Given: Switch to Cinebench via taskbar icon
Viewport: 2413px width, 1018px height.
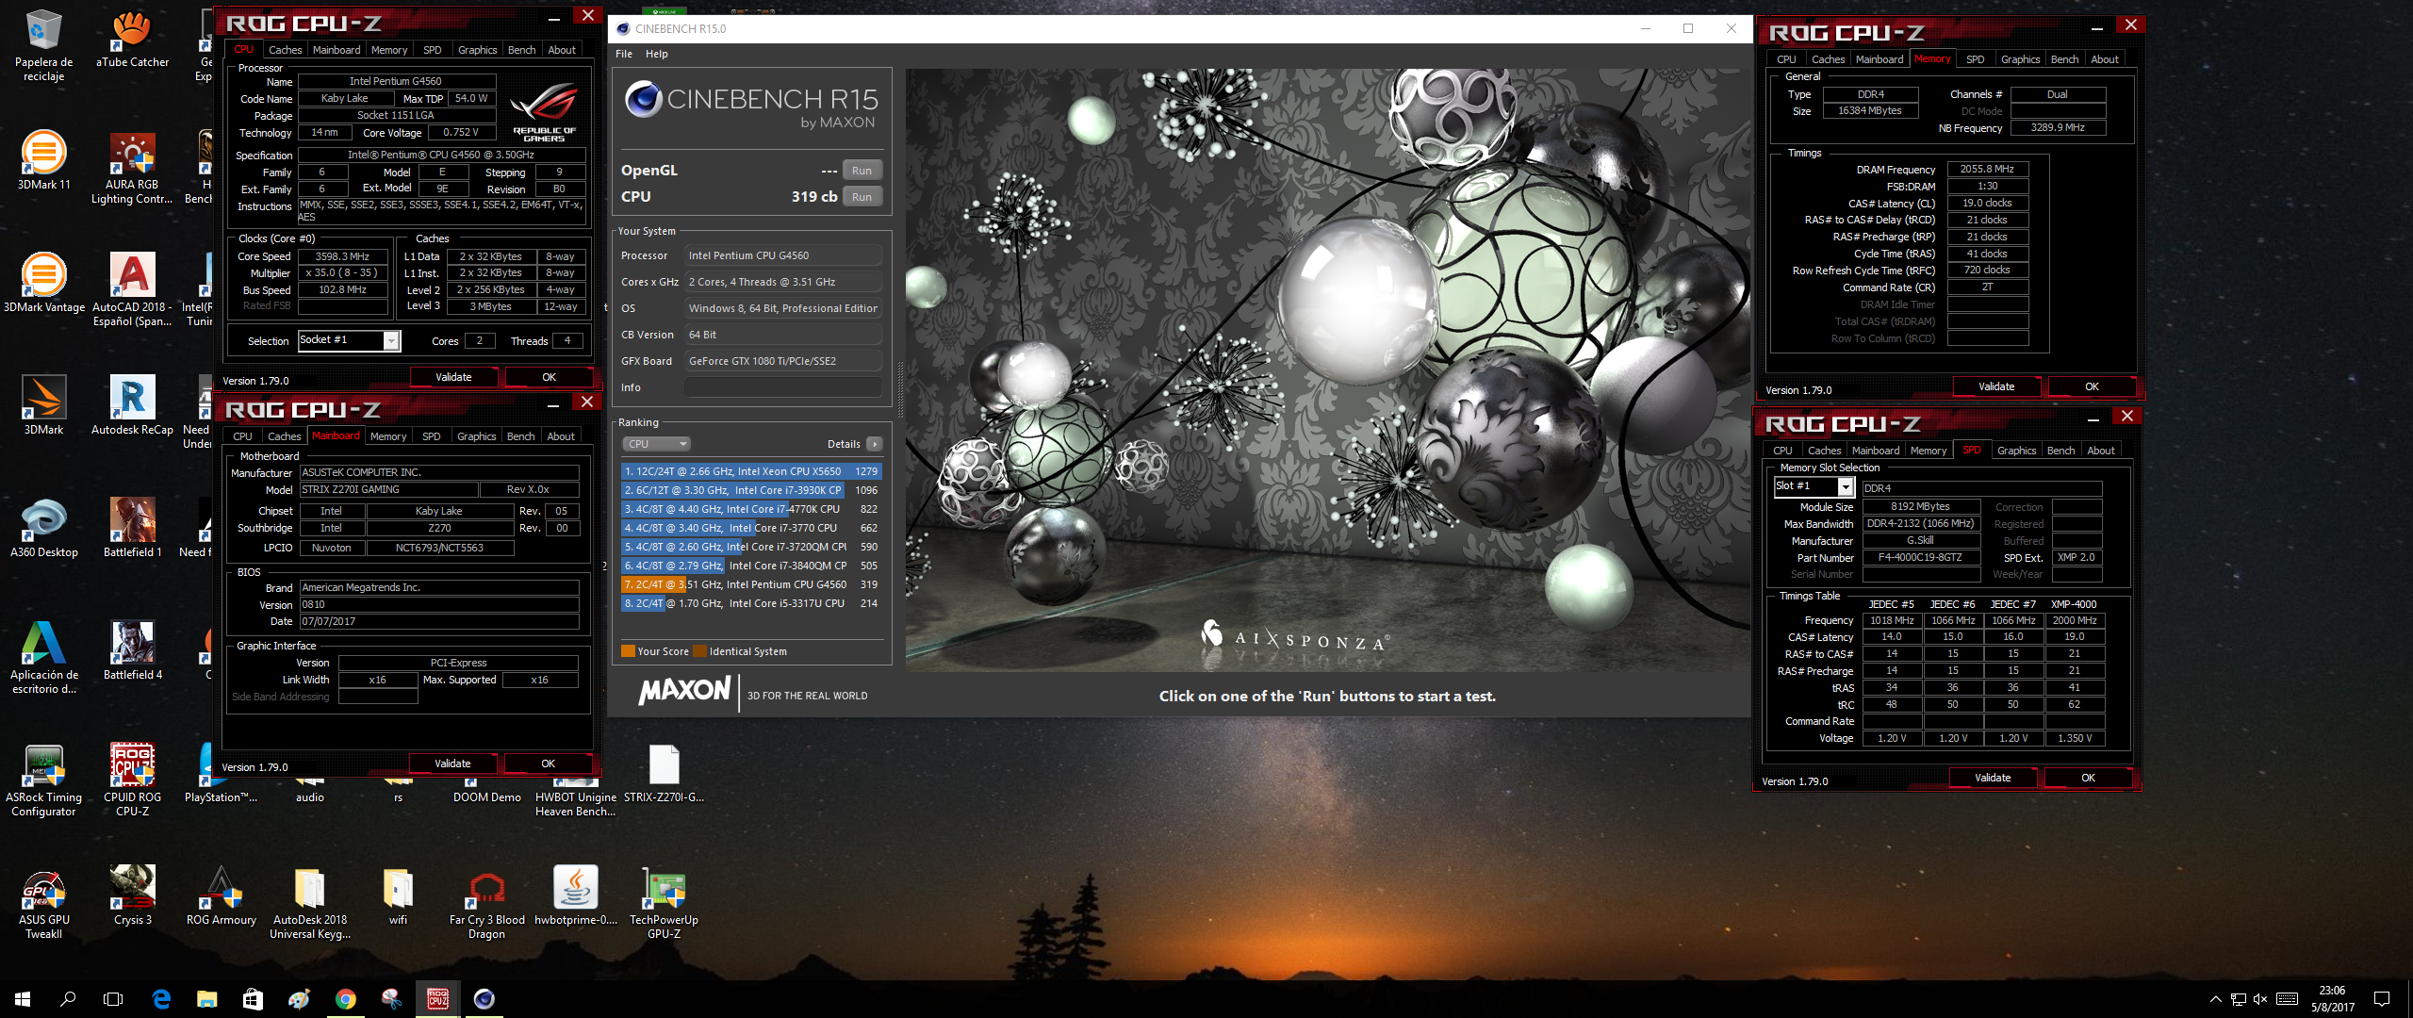Looking at the screenshot, I should [x=484, y=999].
